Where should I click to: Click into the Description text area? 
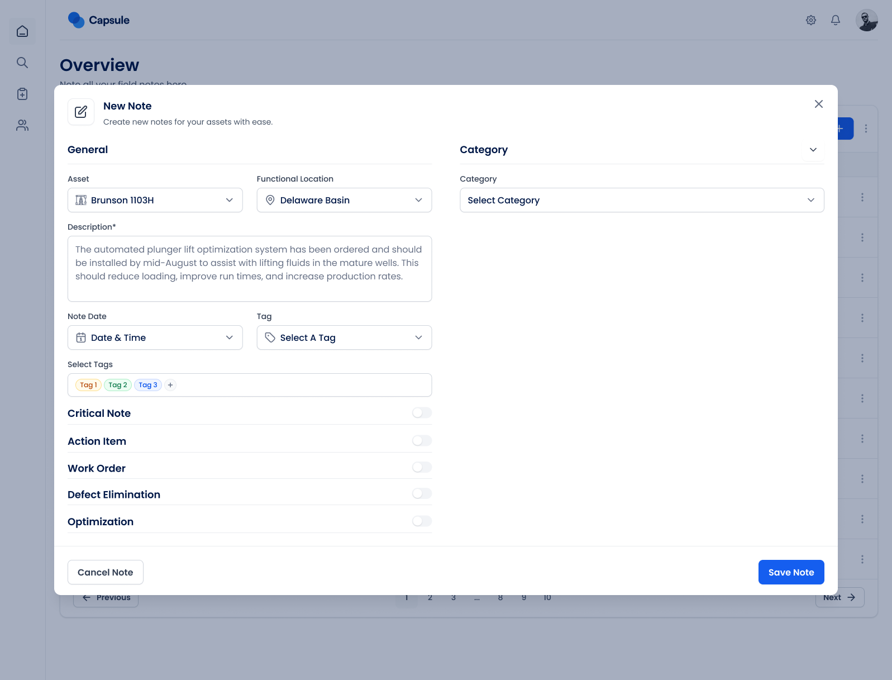tap(250, 269)
